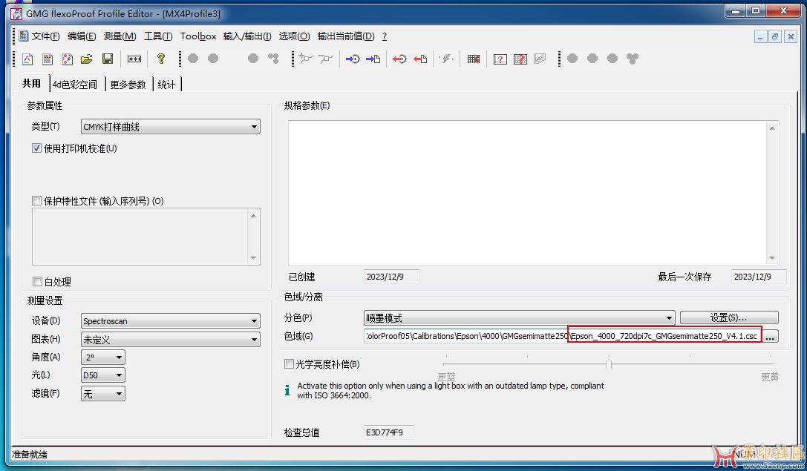
Task: Click the chart with question mark icon
Action: 500,59
